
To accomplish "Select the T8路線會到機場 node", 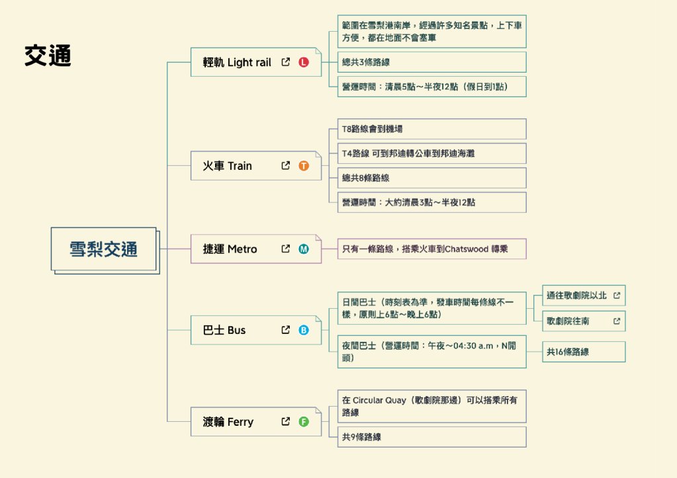I will click(x=431, y=129).
